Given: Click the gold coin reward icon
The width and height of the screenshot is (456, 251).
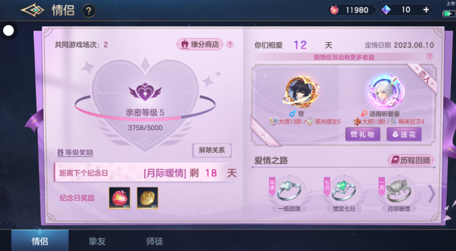Looking at the screenshot, I should (x=148, y=198).
